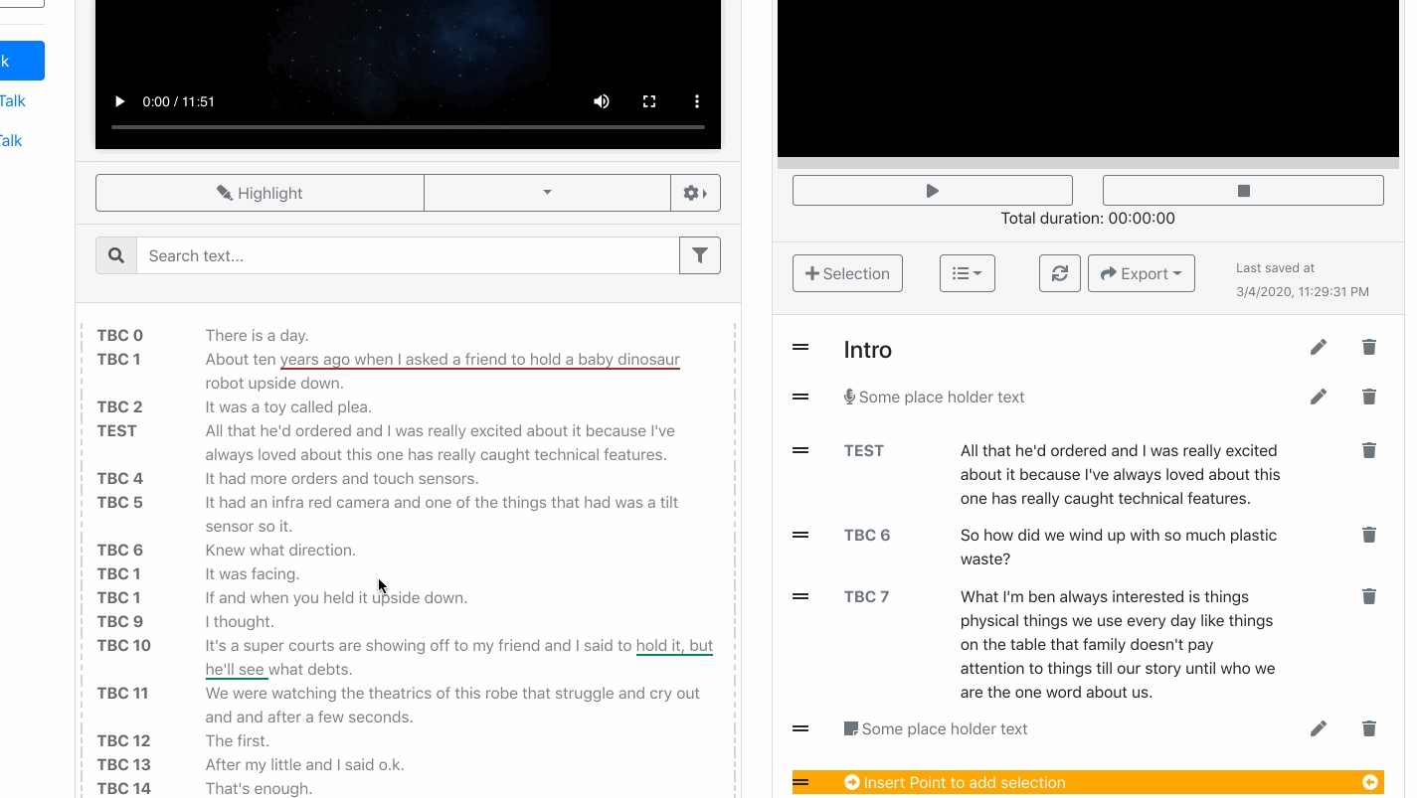This screenshot has height=798, width=1417.
Task: Open the list insert dropdown
Action: tap(968, 273)
